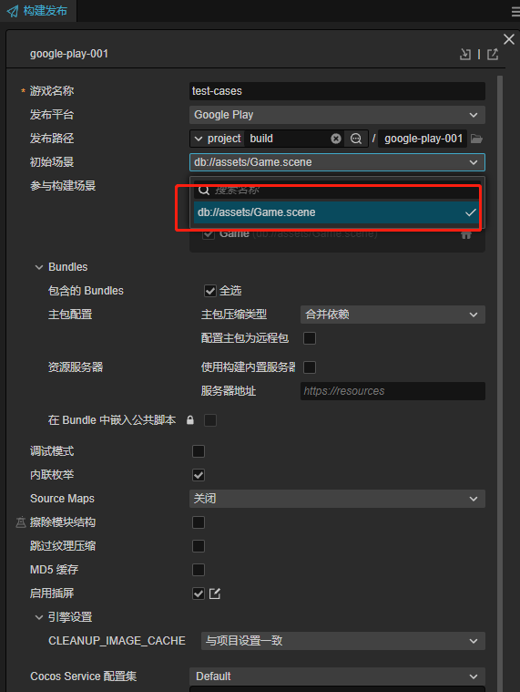This screenshot has height=692, width=520.
Task: Collapse the Bundles section
Action: coord(39,267)
